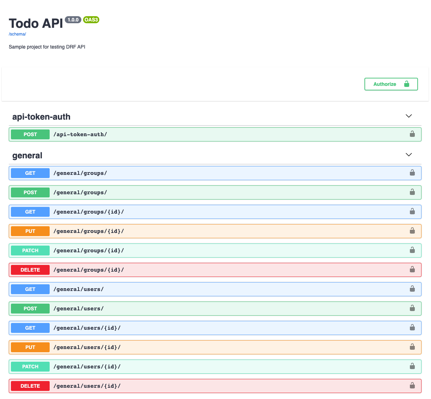Image resolution: width=431 pixels, height=399 pixels.
Task: Click lock icon on DELETE /general/groups/{id}/ row
Action: (x=412, y=270)
